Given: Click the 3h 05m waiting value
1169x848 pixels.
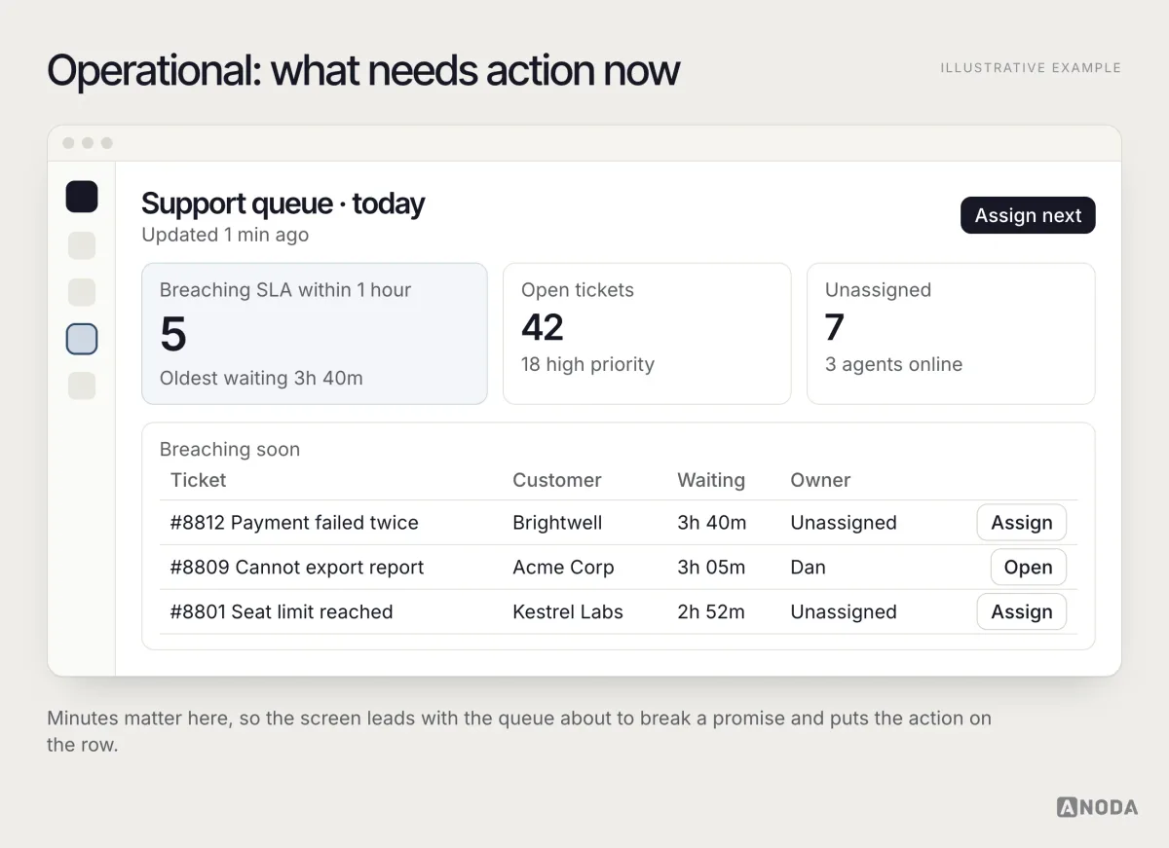Looking at the screenshot, I should pos(711,568).
